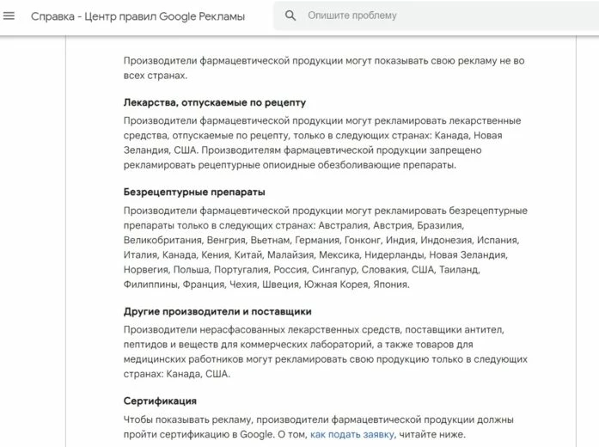The height and width of the screenshot is (447, 599).
Task: Click 'Канада, США' after 'странах:'
Action: pos(198,374)
